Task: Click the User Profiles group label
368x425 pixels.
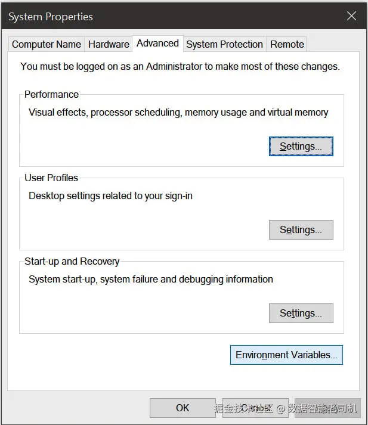Action: (x=51, y=178)
